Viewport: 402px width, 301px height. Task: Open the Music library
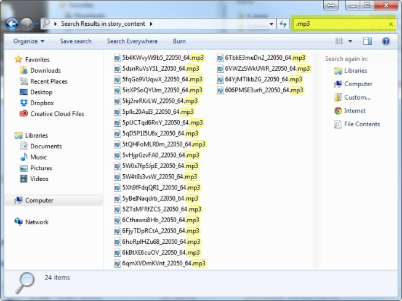point(38,157)
